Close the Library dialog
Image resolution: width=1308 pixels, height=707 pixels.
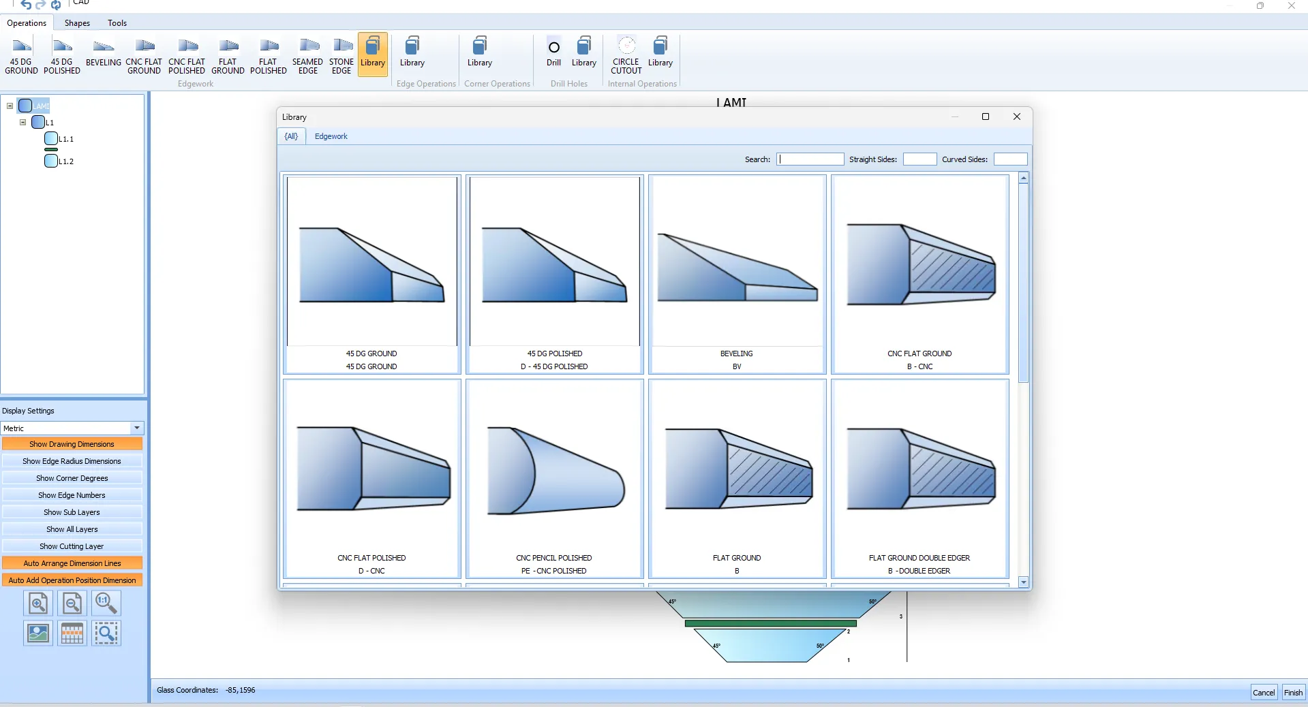(x=1017, y=116)
